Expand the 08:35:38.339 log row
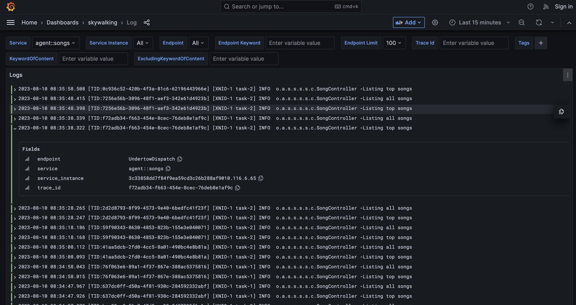 coord(15,119)
